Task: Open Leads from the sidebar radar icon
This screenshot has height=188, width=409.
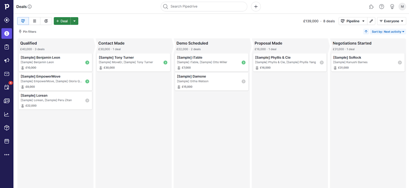Action: click(7, 20)
